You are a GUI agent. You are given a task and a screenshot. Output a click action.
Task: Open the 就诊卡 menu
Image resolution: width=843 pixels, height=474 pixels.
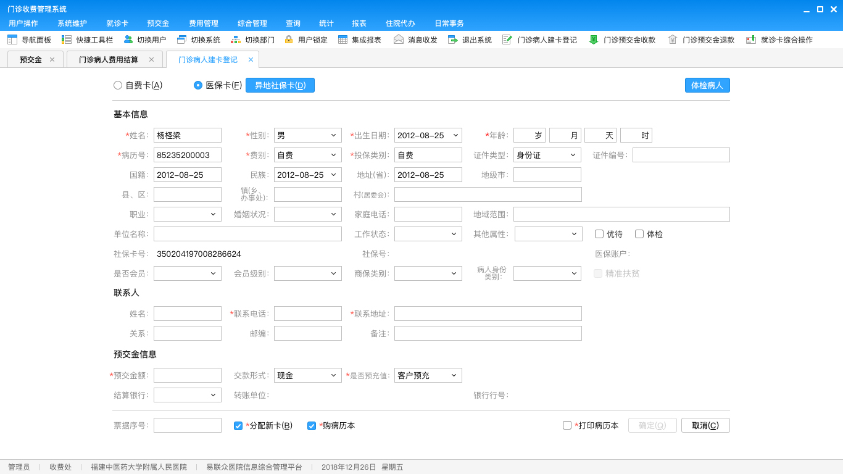117,23
